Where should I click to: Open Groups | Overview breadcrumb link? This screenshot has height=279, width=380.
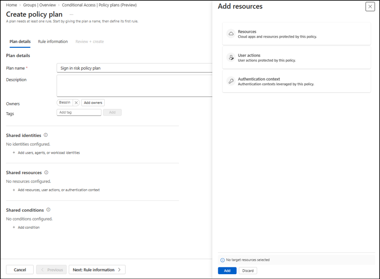(39, 5)
